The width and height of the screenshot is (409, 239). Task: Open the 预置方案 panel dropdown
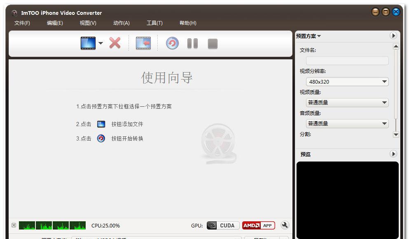(309, 36)
